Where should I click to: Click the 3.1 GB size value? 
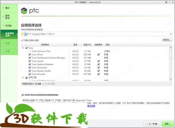[x=87, y=51]
